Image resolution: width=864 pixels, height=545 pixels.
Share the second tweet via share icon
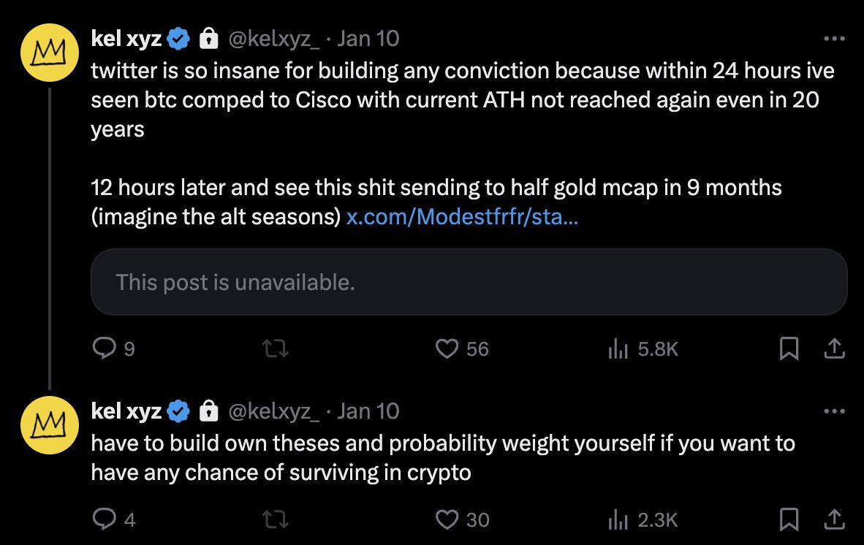coord(833,519)
